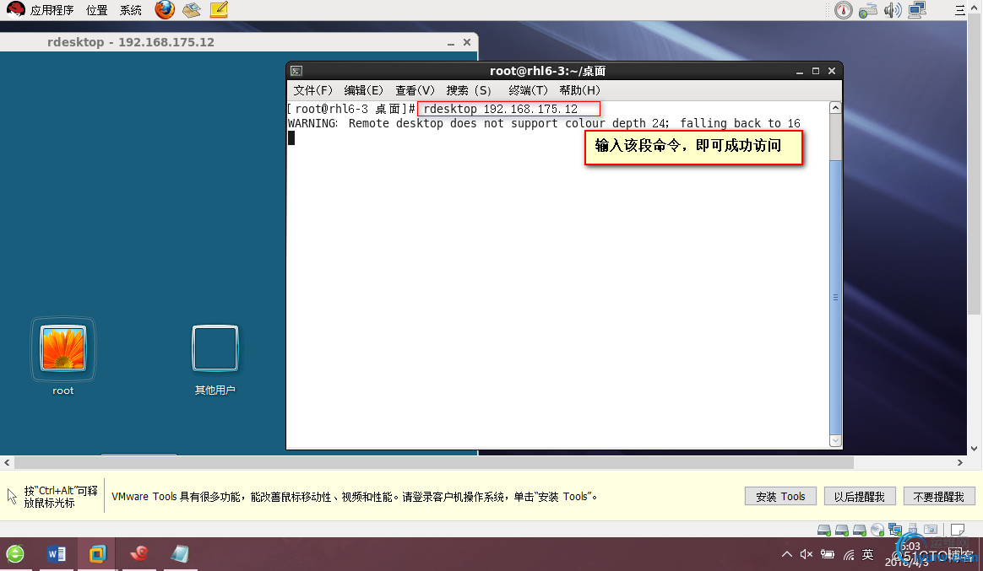
Task: Maximize the root@rhl6-3 terminal window
Action: 816,71
